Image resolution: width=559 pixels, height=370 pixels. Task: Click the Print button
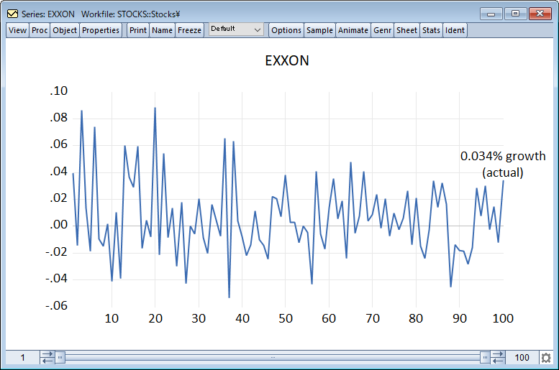[138, 30]
